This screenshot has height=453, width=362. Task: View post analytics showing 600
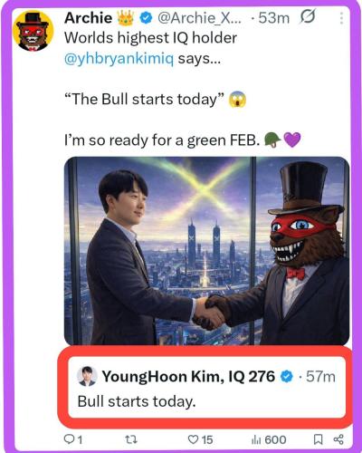[x=269, y=439]
